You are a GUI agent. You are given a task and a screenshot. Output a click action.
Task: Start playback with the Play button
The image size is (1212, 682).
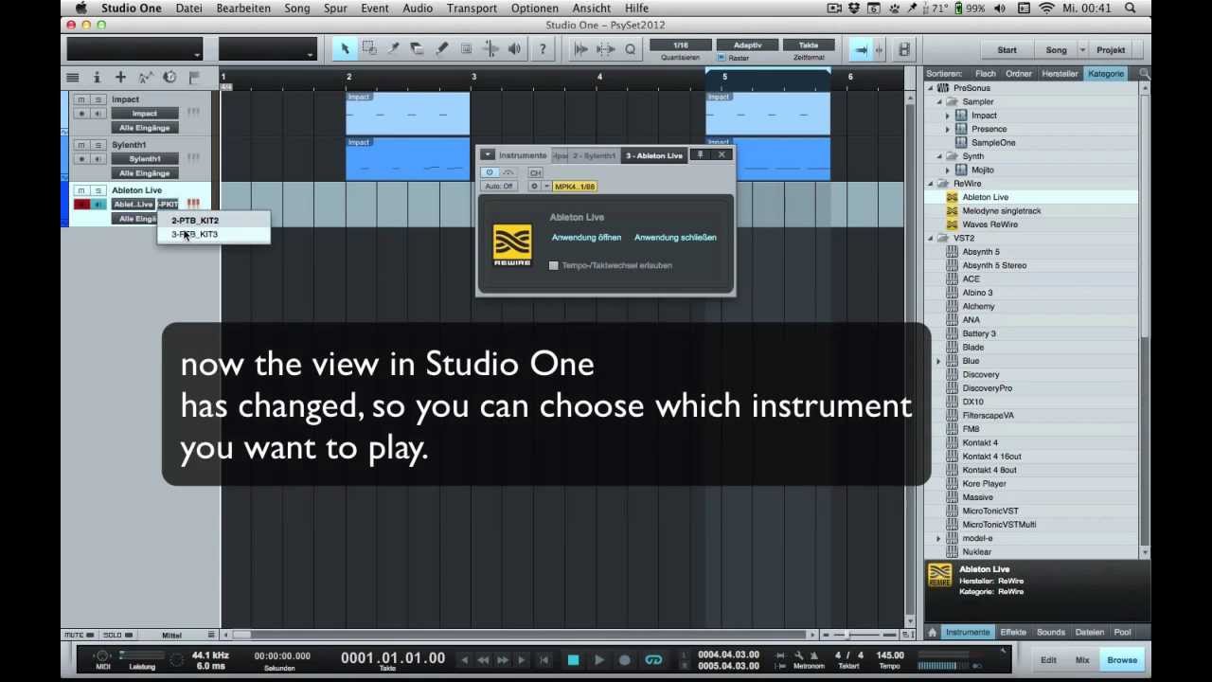(x=598, y=660)
